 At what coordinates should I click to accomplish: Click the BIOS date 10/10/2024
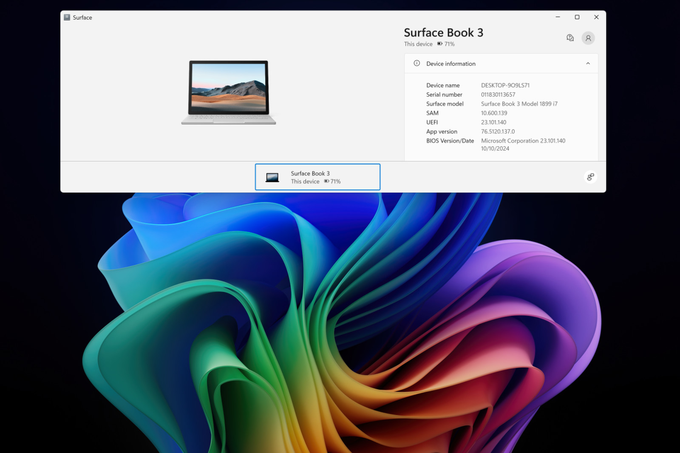click(495, 149)
